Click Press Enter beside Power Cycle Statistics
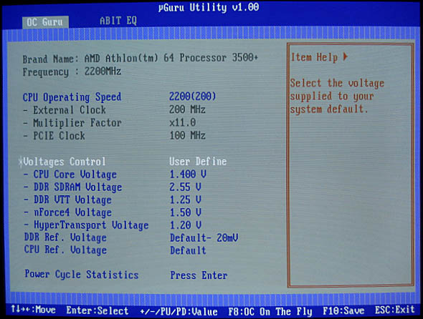The height and width of the screenshot is (319, 423). pyautogui.click(x=199, y=275)
